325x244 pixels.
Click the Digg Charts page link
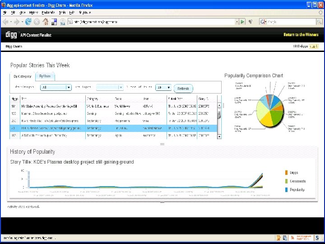click(14, 46)
